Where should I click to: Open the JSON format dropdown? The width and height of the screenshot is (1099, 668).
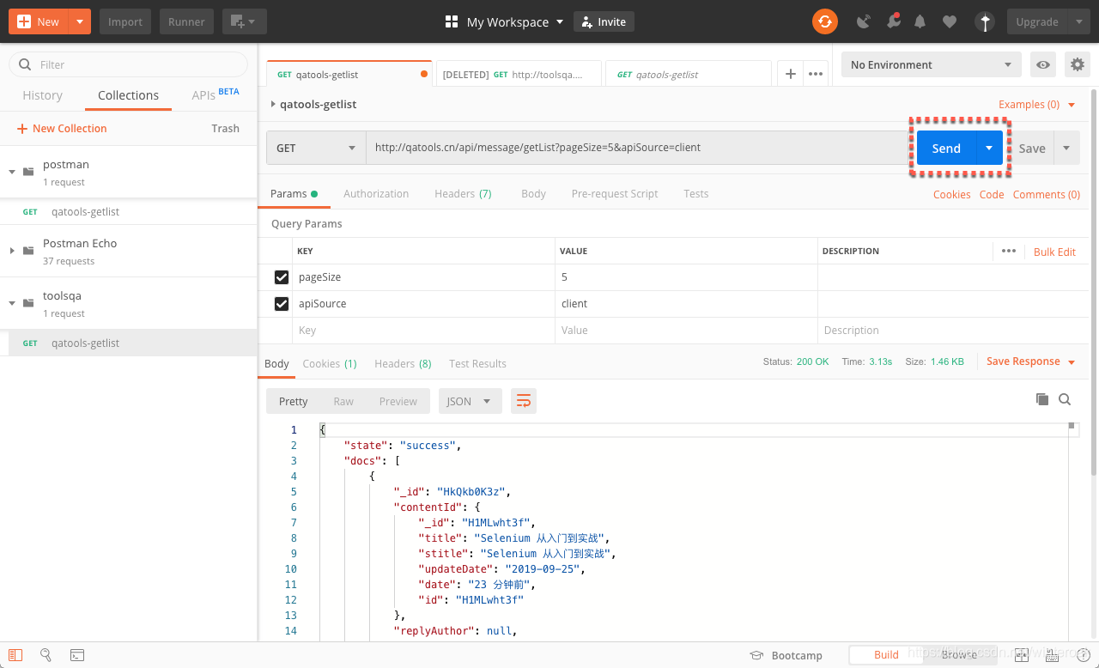pos(470,401)
